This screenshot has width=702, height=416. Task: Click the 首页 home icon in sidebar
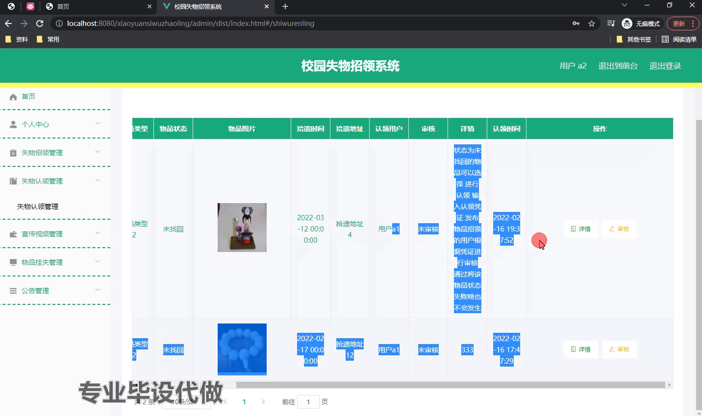pos(13,97)
